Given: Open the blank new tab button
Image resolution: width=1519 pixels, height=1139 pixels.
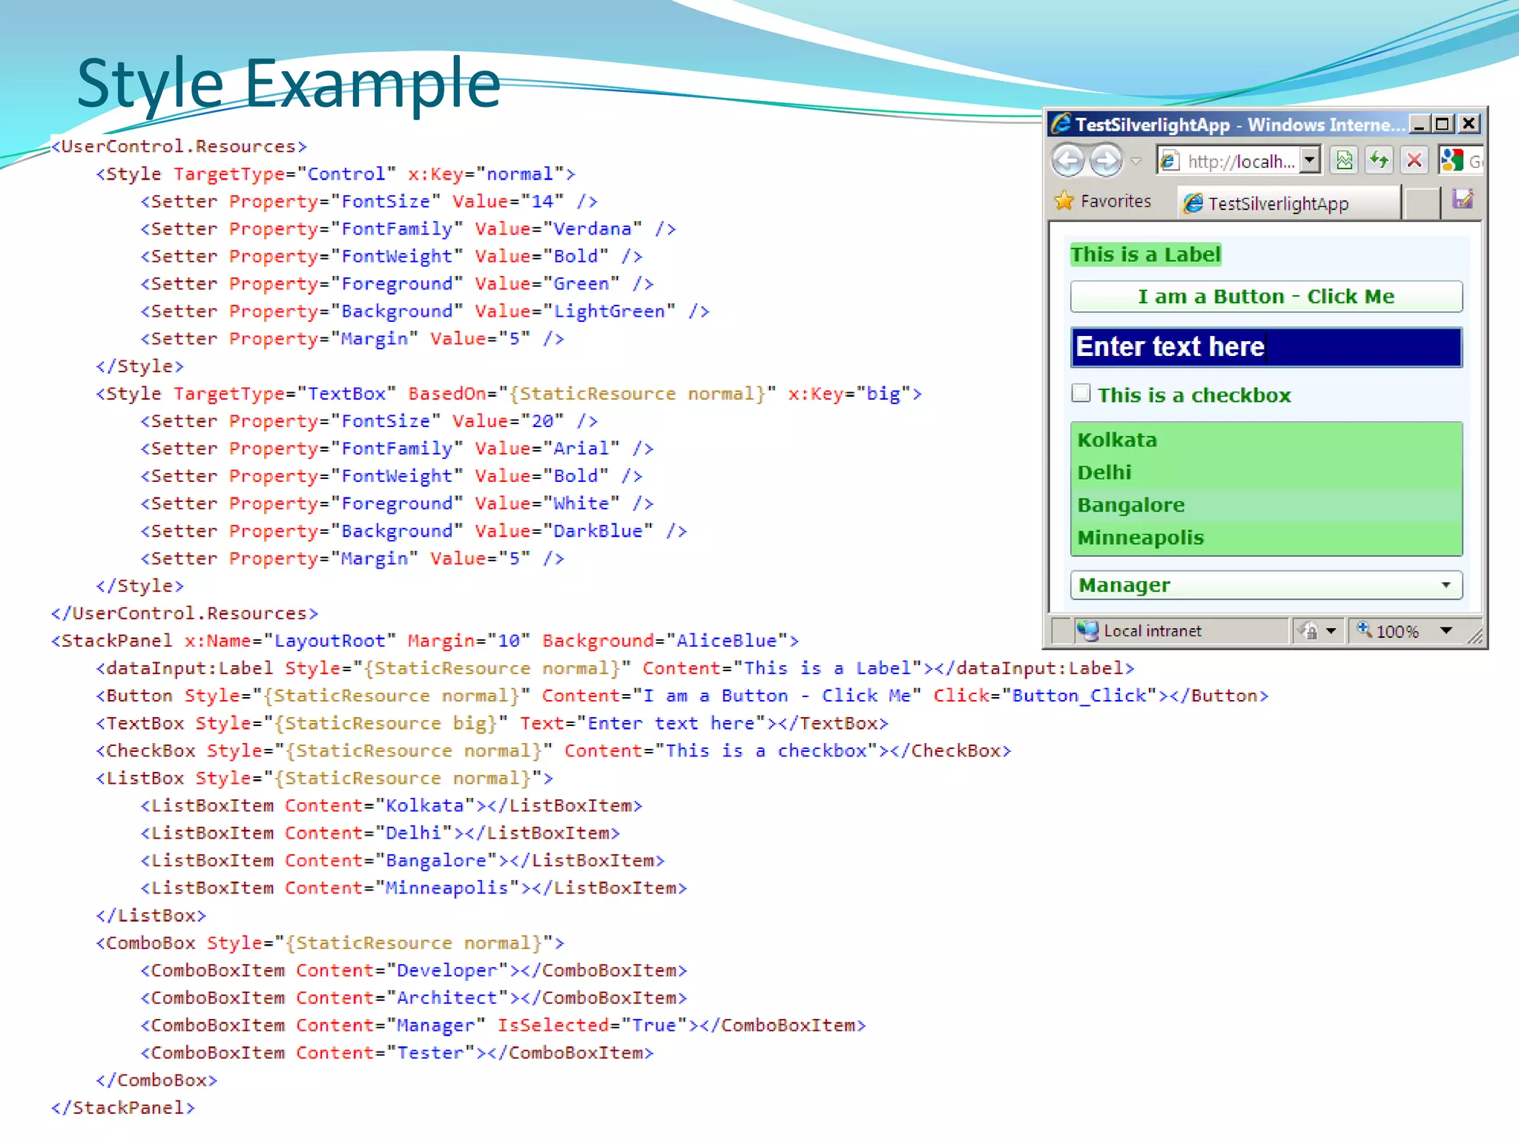Looking at the screenshot, I should (x=1422, y=203).
